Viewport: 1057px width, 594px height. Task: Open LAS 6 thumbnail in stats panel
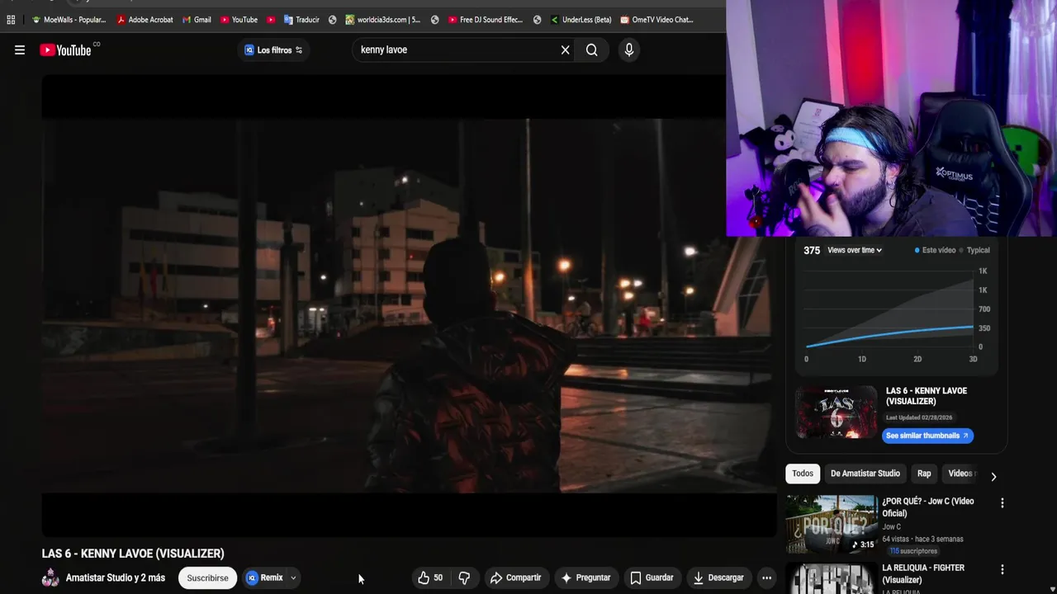tap(836, 412)
